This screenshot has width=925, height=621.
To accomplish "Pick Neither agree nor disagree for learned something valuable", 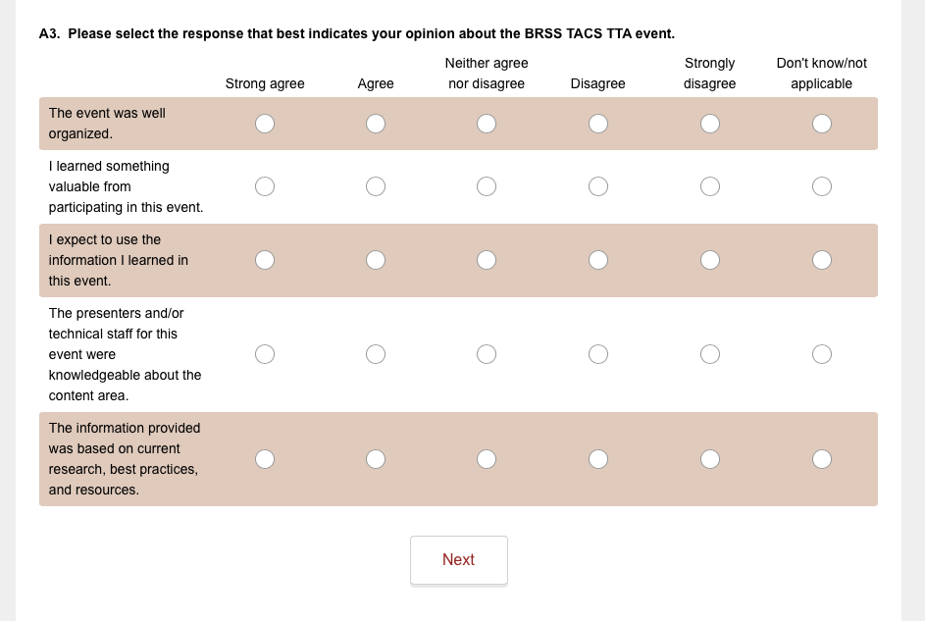I will 487,186.
